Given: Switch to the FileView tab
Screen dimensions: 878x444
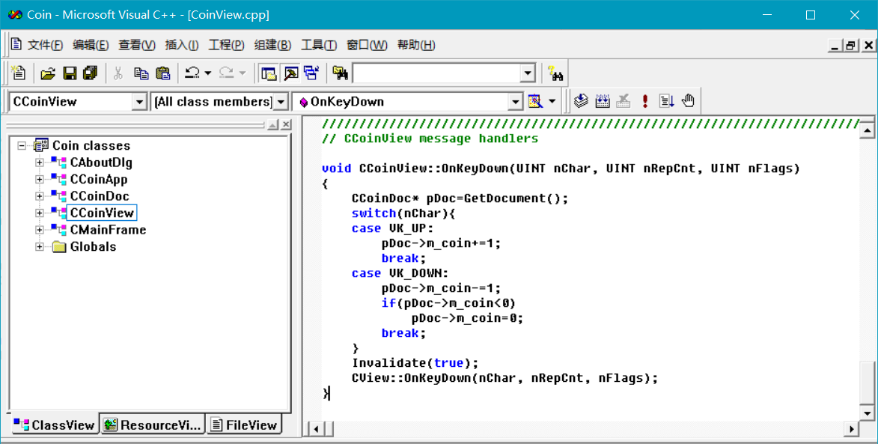Looking at the screenshot, I should pos(244,425).
